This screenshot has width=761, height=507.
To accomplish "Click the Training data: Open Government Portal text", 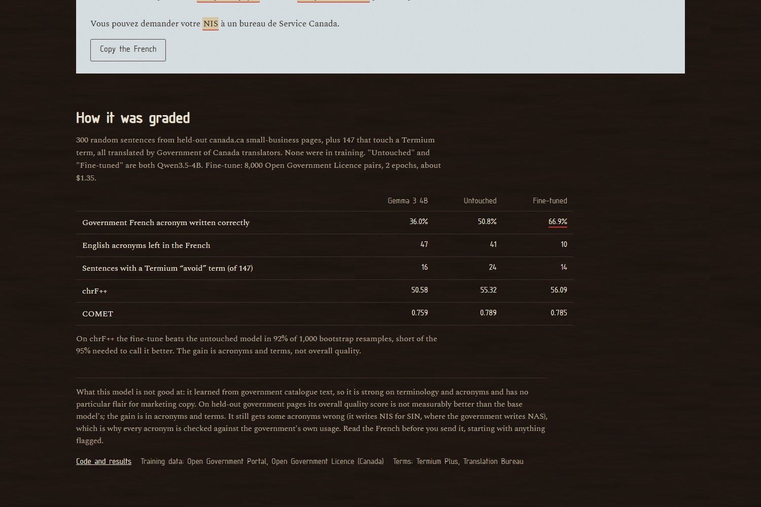I will coord(262,461).
